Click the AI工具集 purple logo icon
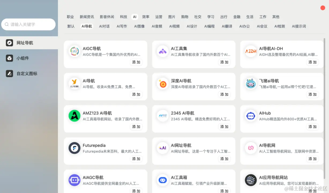Viewport: 329px width, 193px height. 163,51
